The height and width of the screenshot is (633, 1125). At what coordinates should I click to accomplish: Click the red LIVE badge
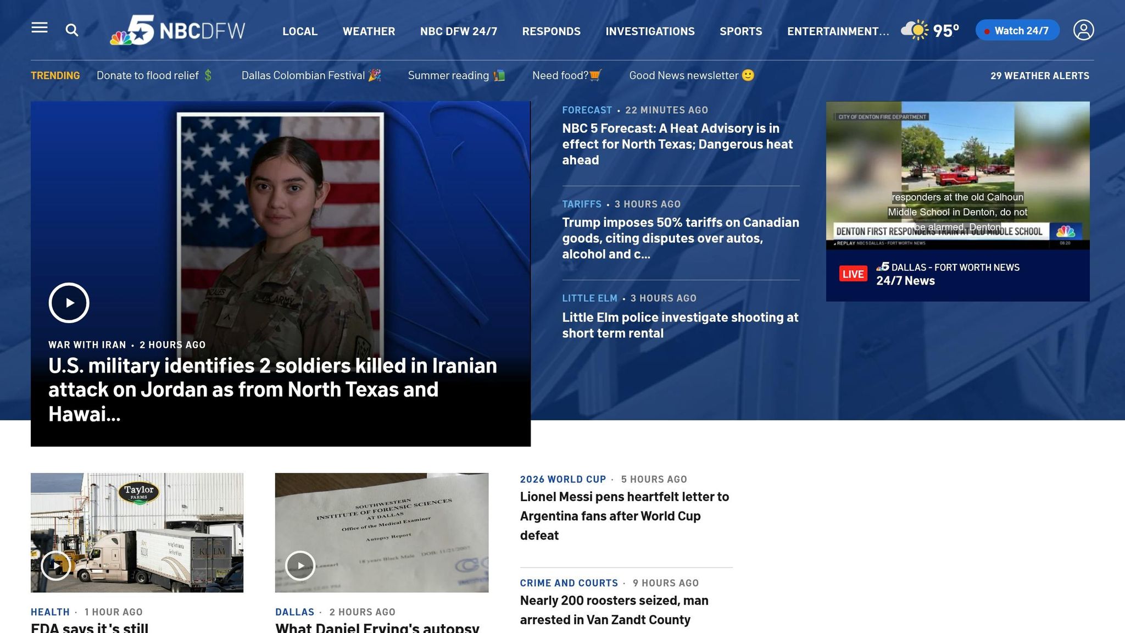pos(853,274)
